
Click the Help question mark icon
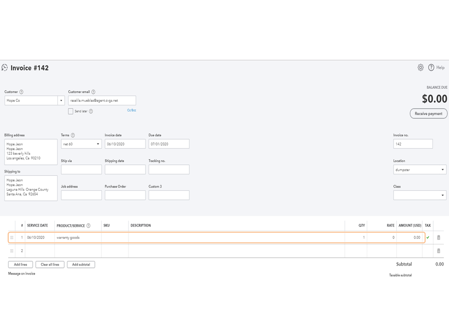(431, 68)
